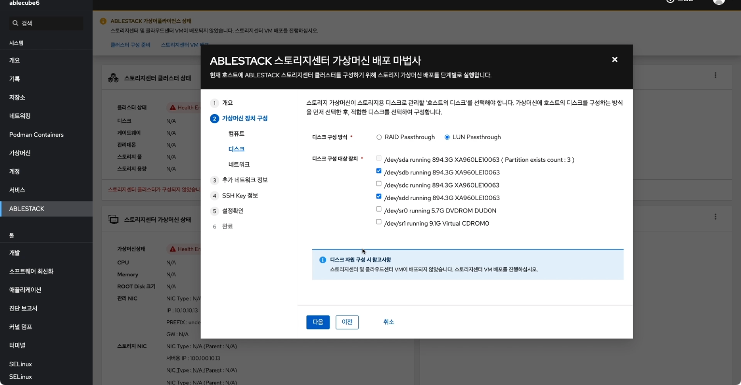The height and width of the screenshot is (385, 741).
Task: Open 네트워킹 in the sidebar
Action: 46,116
